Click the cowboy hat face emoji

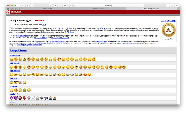click(x=16, y=82)
